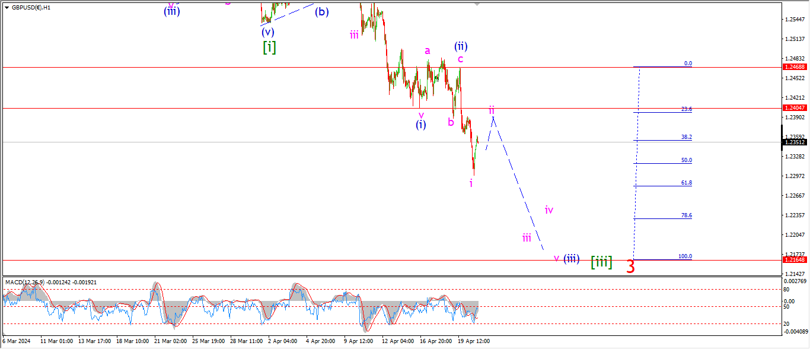Click the current price tag 1.23512

click(795, 142)
